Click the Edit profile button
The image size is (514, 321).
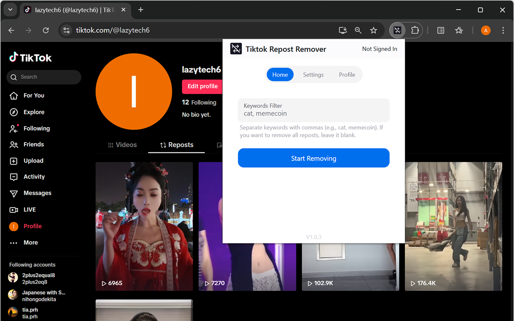click(202, 86)
